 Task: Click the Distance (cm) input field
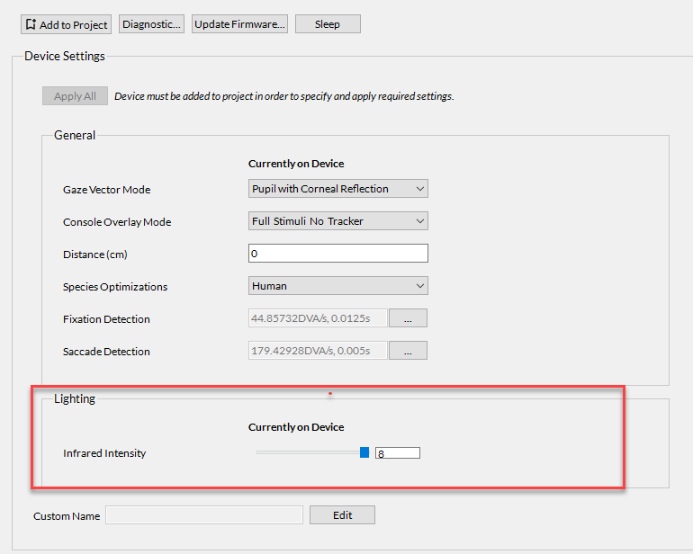tap(337, 254)
